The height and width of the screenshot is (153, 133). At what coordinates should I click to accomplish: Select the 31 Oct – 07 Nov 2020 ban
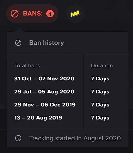(44, 79)
